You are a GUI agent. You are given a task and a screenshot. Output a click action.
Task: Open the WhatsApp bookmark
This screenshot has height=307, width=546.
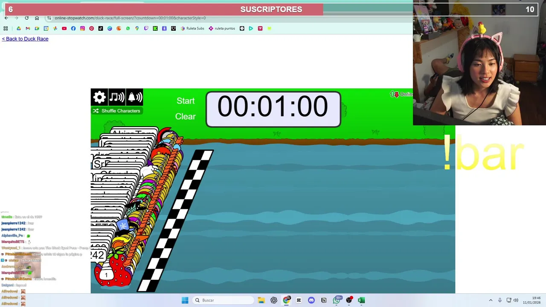coord(128,29)
